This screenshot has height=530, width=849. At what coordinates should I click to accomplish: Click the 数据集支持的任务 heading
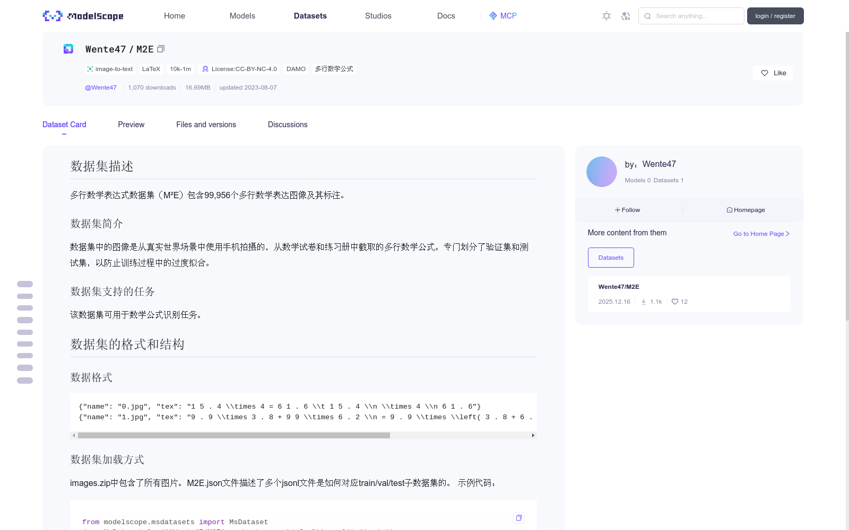[112, 291]
